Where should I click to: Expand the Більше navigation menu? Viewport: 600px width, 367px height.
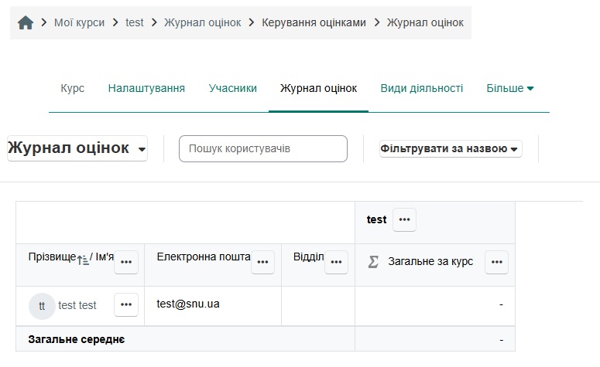(509, 88)
